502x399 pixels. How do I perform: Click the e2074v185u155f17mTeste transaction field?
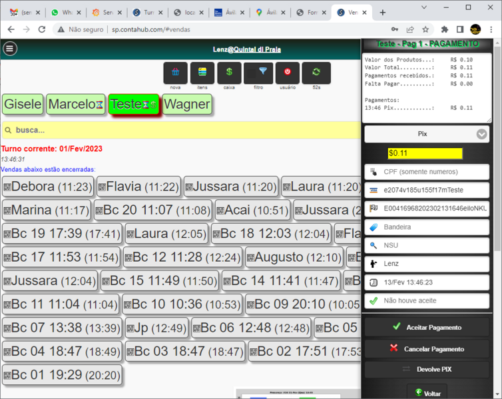[427, 191]
